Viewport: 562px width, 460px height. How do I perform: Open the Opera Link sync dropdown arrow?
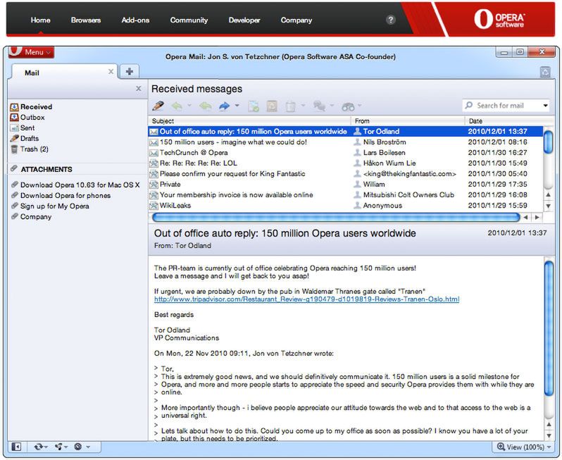click(46, 447)
